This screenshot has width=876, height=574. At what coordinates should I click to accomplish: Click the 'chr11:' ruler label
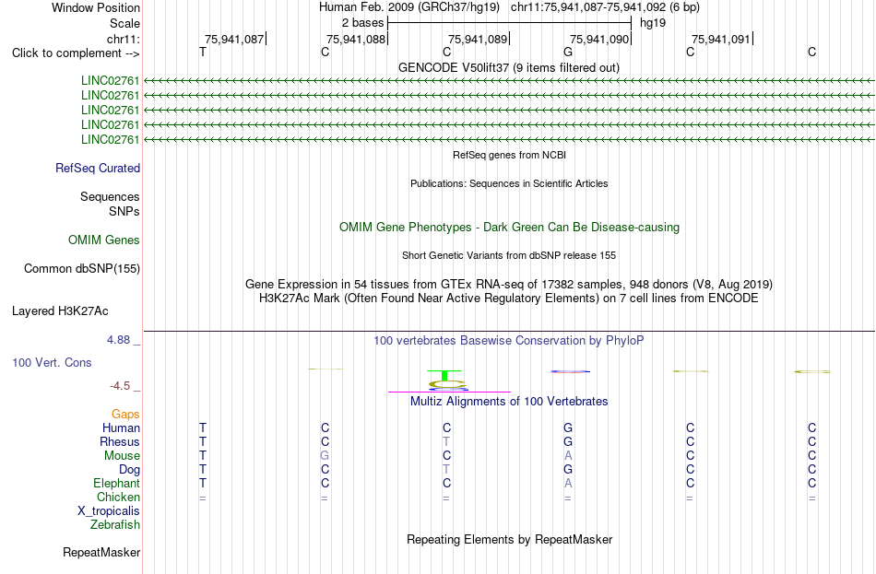pos(123,39)
